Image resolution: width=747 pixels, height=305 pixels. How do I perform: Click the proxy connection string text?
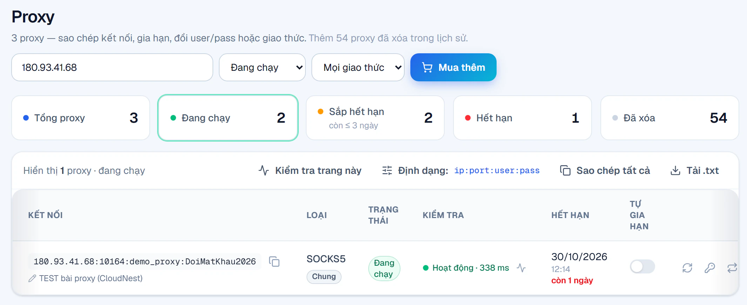click(x=145, y=262)
